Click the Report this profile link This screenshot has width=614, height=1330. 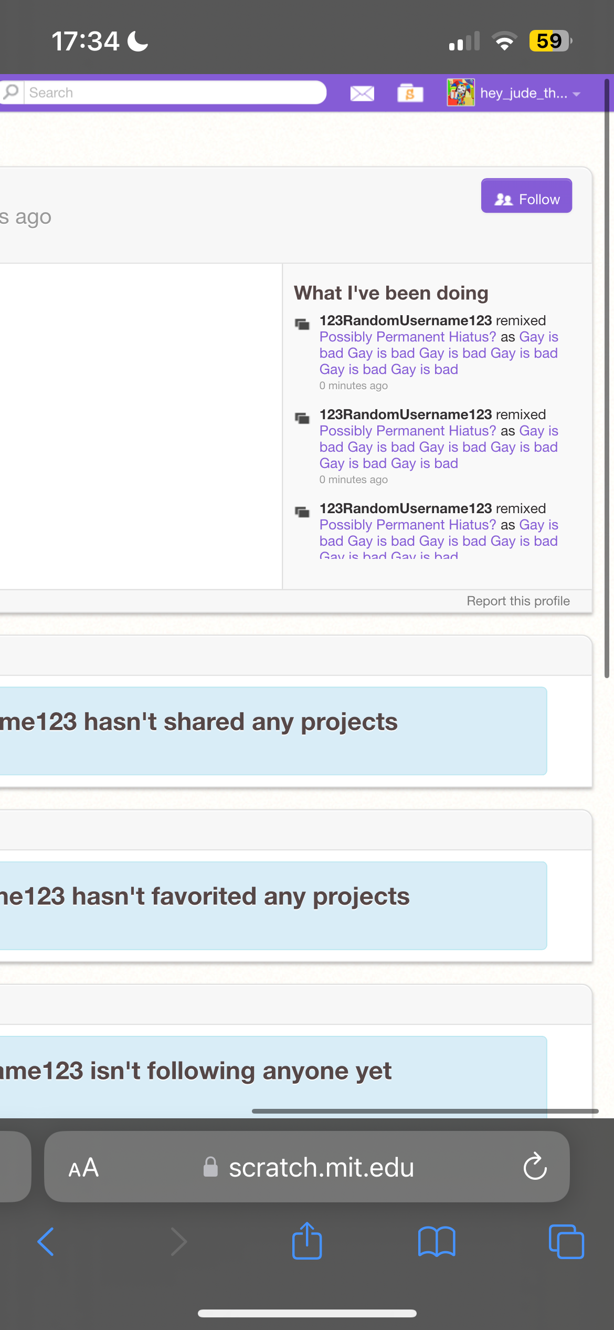click(518, 601)
